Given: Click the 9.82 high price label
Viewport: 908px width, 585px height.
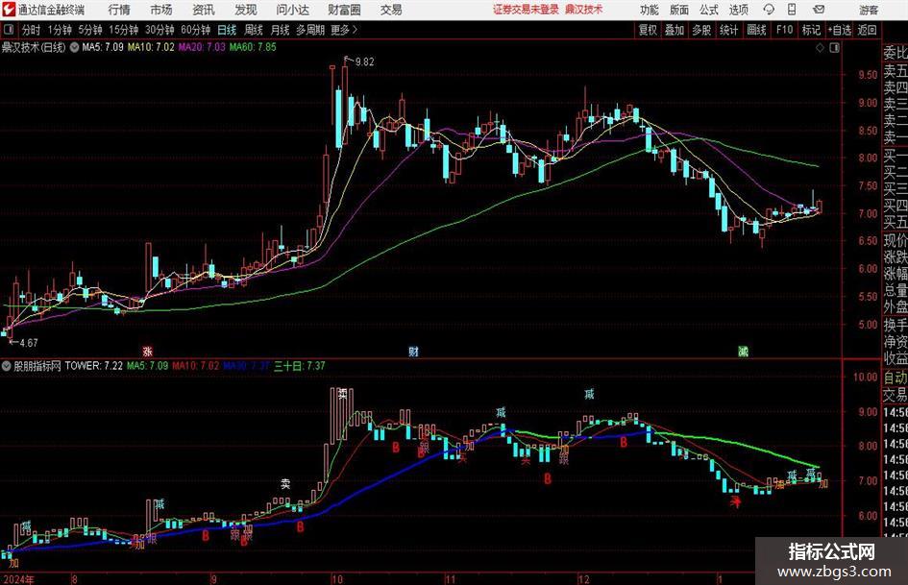Looking at the screenshot, I should tap(364, 61).
